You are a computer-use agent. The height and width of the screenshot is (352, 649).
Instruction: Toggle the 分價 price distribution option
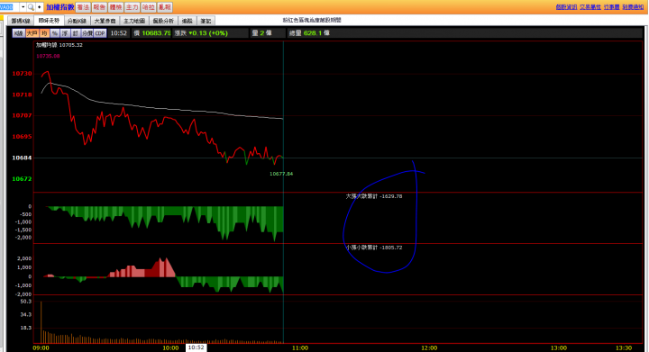[87, 33]
